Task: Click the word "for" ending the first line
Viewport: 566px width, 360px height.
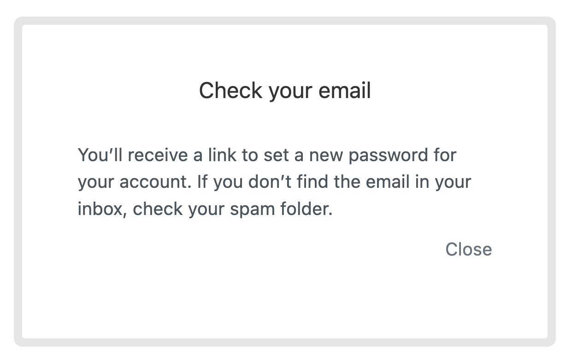Action: coord(444,155)
